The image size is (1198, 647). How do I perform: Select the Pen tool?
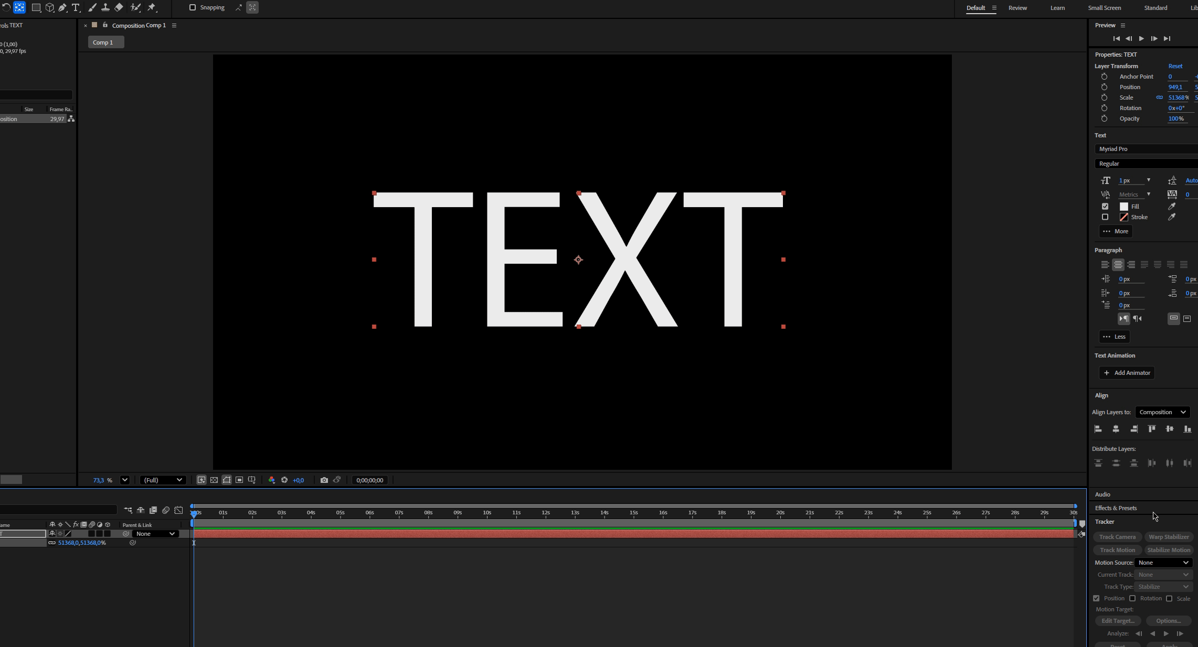(62, 7)
